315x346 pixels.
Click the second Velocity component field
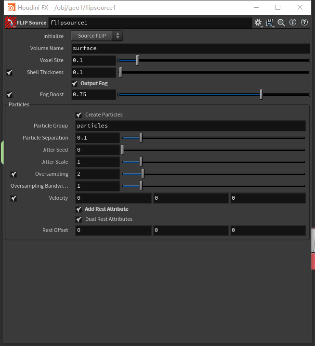pos(191,198)
